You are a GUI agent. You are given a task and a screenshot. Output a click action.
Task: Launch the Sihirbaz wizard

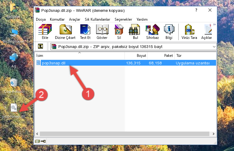[152, 32]
